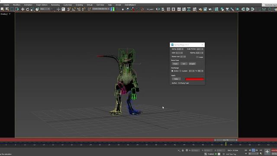Close the Spring Magic dialog
Image resolution: width=277 pixels, height=156 pixels.
click(x=203, y=45)
